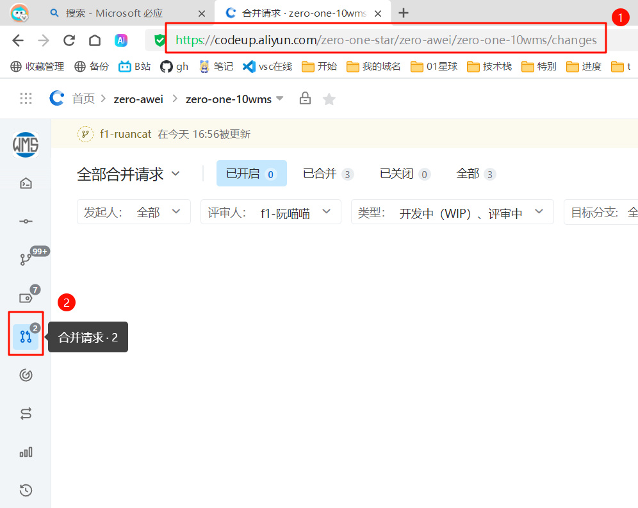
Task: Switch to the 已关闭 tab
Action: [404, 174]
